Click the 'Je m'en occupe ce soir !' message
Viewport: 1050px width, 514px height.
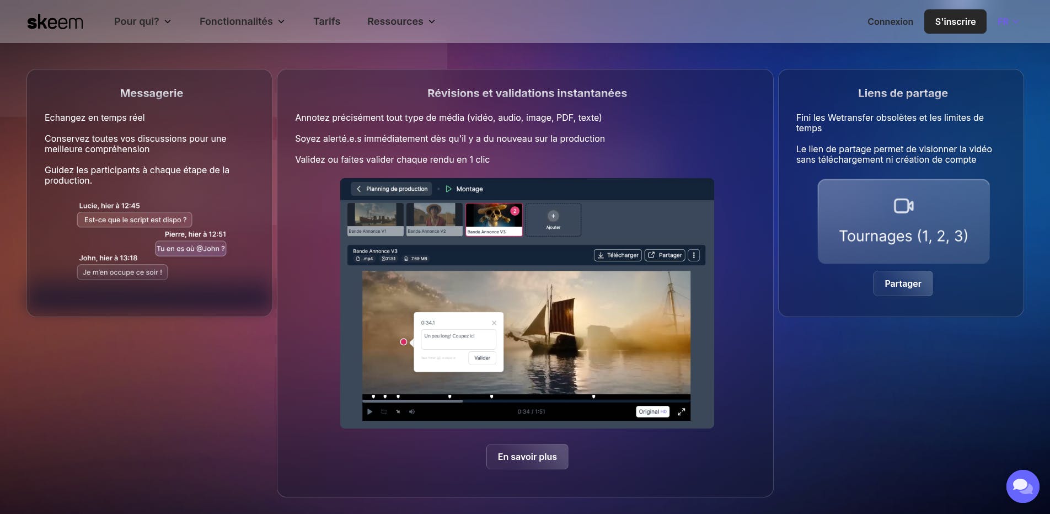point(122,272)
